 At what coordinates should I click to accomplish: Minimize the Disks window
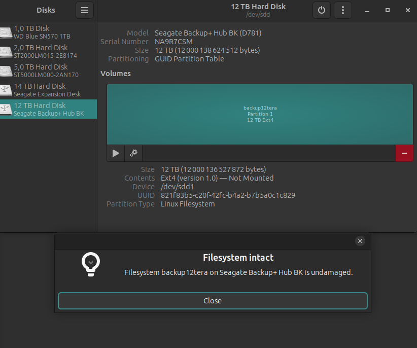click(x=367, y=10)
